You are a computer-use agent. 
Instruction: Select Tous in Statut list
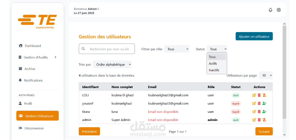click(x=217, y=57)
